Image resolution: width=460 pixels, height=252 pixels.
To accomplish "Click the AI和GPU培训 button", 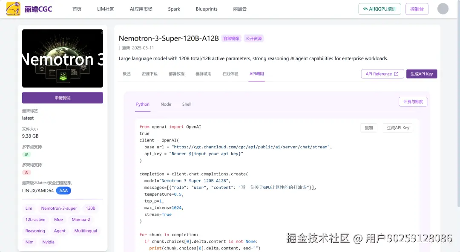I will point(379,9).
